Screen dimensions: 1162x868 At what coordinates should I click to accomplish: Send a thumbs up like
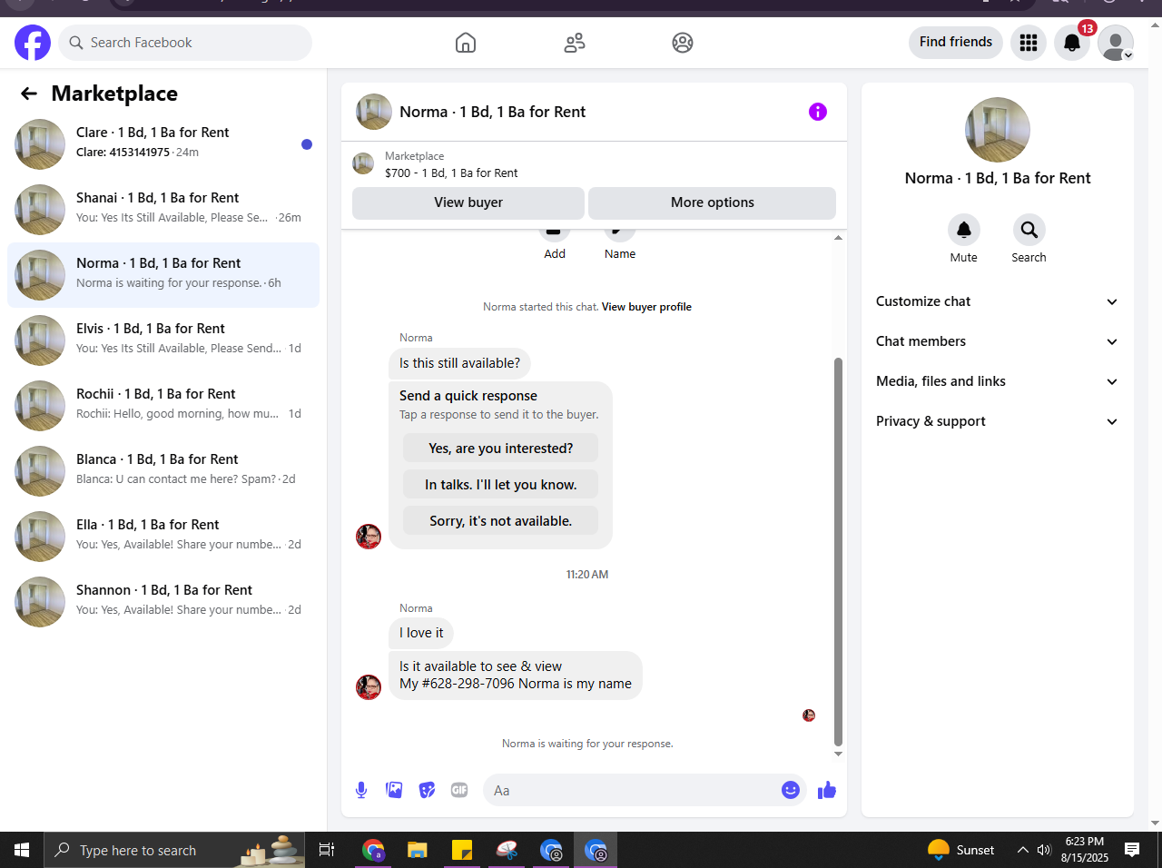(x=826, y=790)
